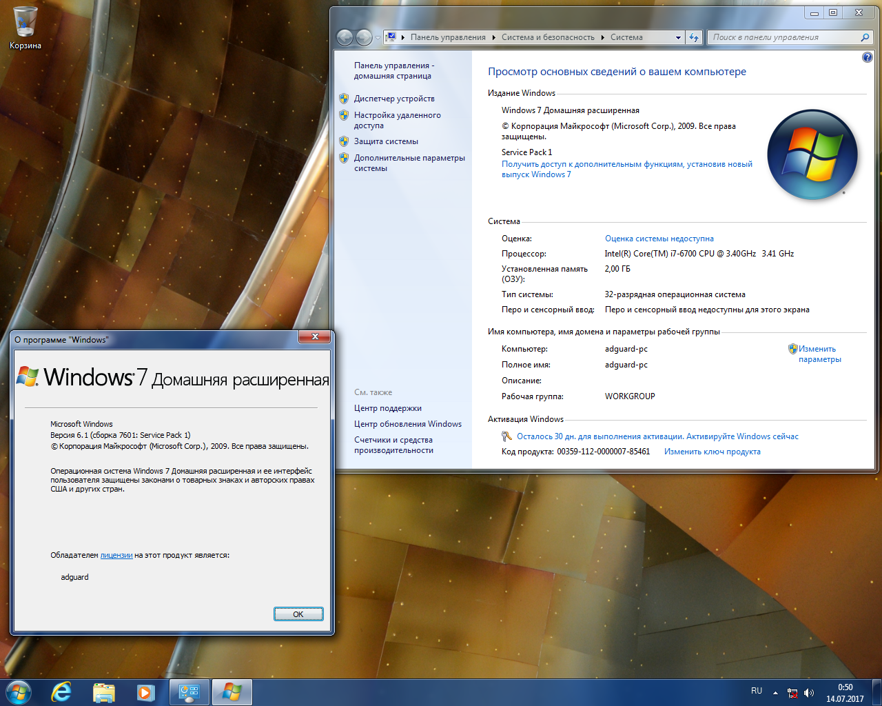This screenshot has width=882, height=706.
Task: Switch to the Control Panel taskbar button
Action: (x=189, y=692)
